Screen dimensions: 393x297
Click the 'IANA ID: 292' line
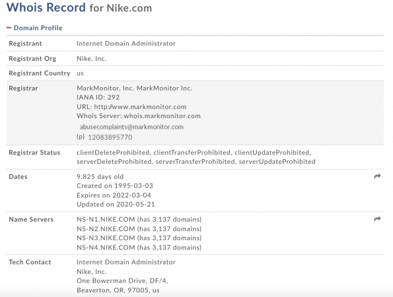click(98, 97)
